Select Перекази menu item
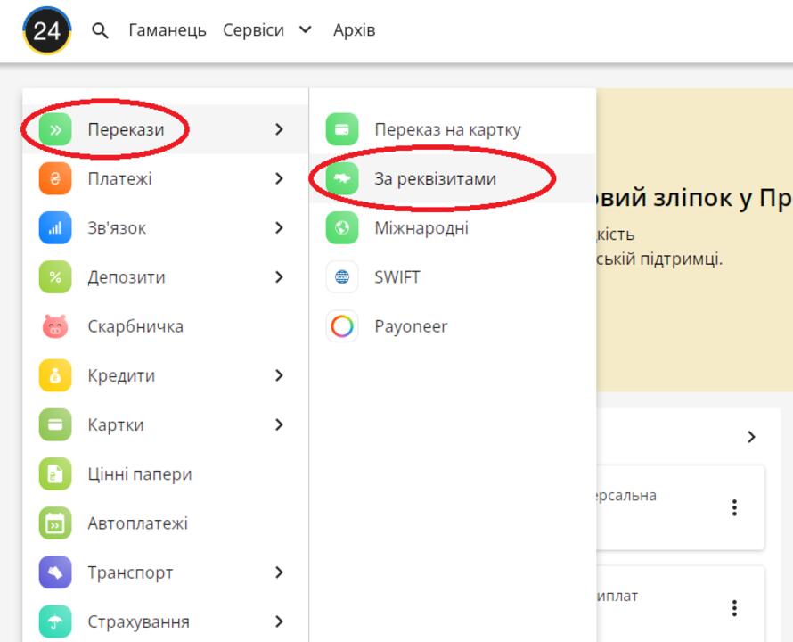 [166, 129]
